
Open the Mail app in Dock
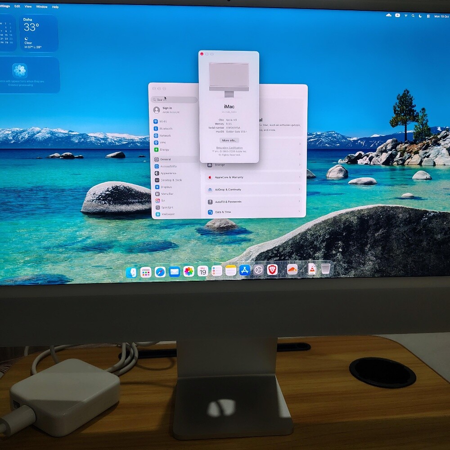(175, 272)
